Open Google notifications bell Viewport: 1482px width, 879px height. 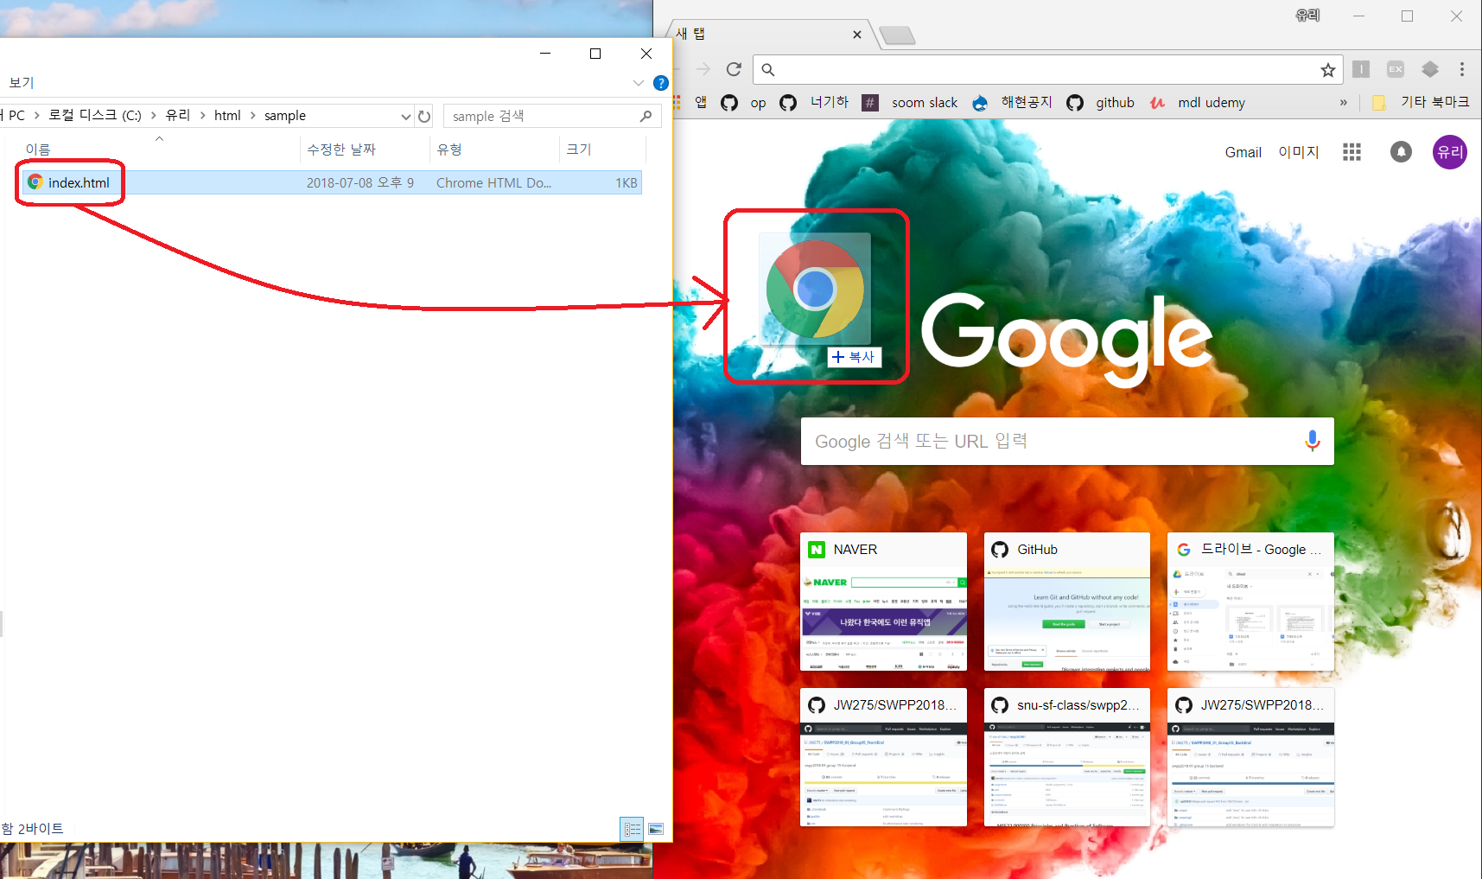[1401, 152]
